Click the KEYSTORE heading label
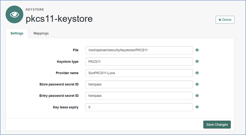The image size is (246, 135). [x=35, y=10]
